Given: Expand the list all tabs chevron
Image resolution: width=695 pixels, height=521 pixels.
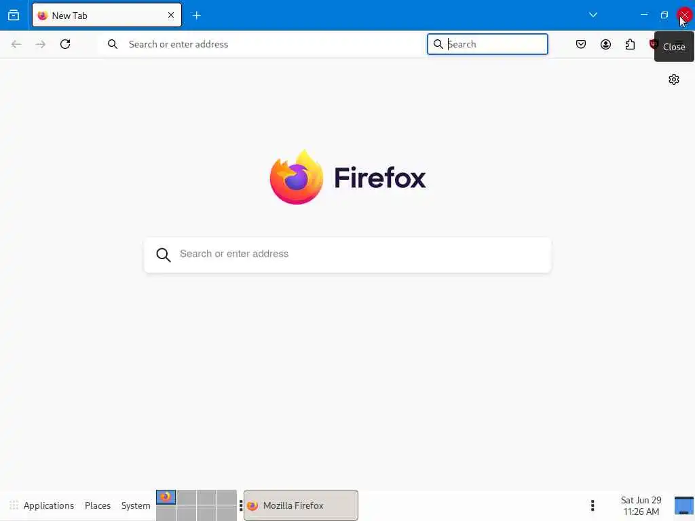Looking at the screenshot, I should click(593, 15).
